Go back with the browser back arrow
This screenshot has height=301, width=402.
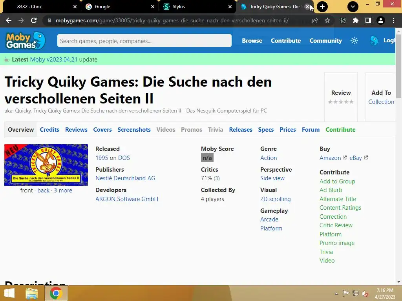pos(9,20)
